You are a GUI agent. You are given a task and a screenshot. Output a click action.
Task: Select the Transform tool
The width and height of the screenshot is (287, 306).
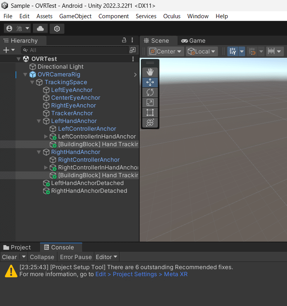tap(150, 123)
